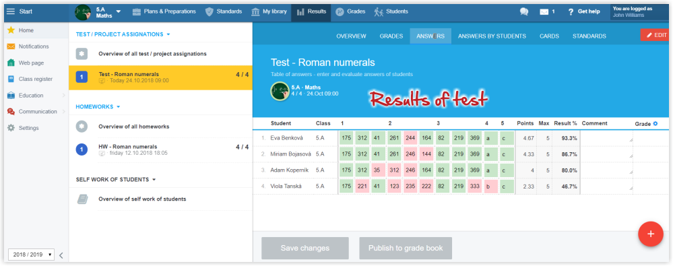This screenshot has width=673, height=266.
Task: Open My library menu
Action: click(269, 11)
